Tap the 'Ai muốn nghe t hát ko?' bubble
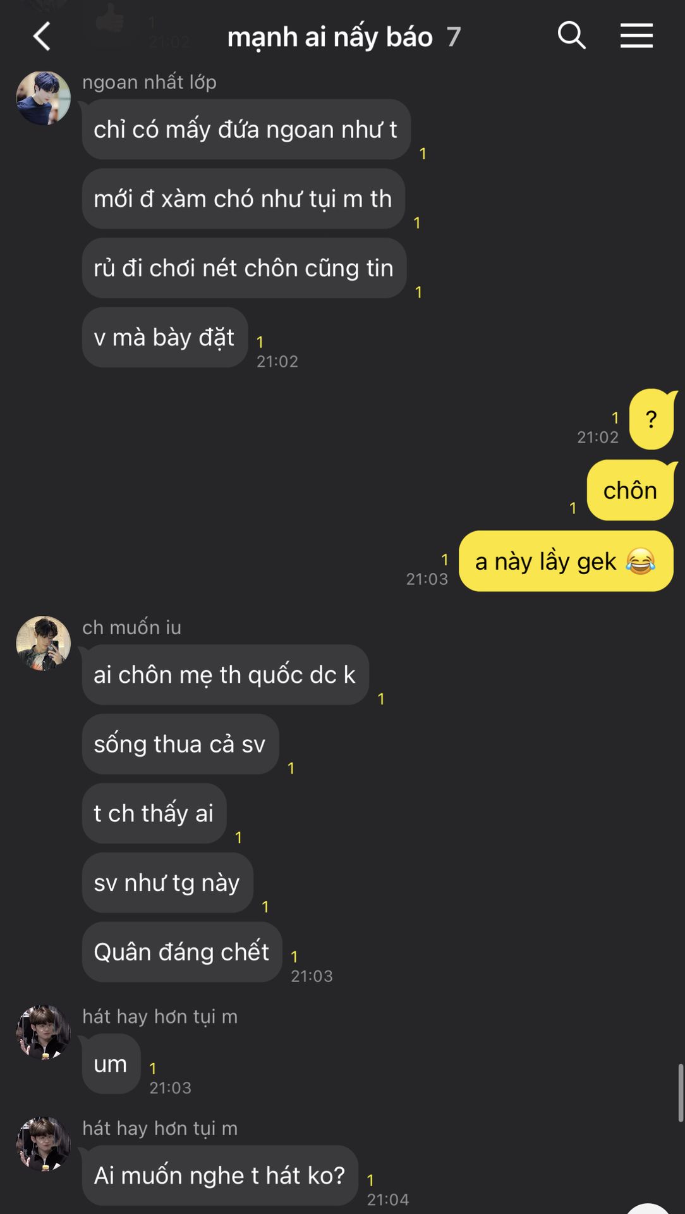685x1214 pixels. tap(220, 1175)
